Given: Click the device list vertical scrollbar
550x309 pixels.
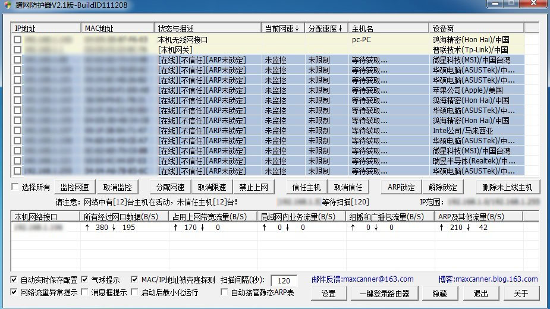Looking at the screenshot, I should [533, 101].
